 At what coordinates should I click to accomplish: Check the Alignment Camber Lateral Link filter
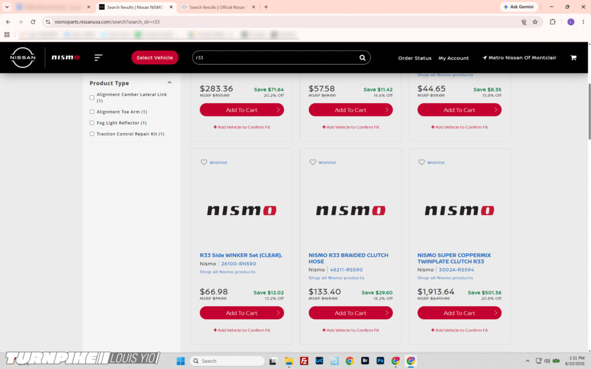coord(92,97)
